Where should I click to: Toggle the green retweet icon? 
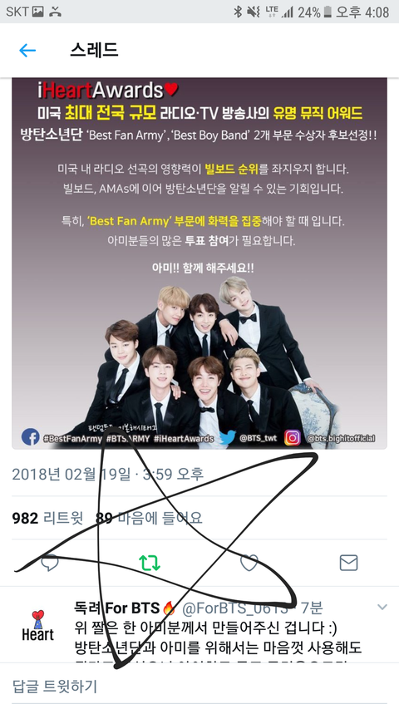tap(150, 563)
